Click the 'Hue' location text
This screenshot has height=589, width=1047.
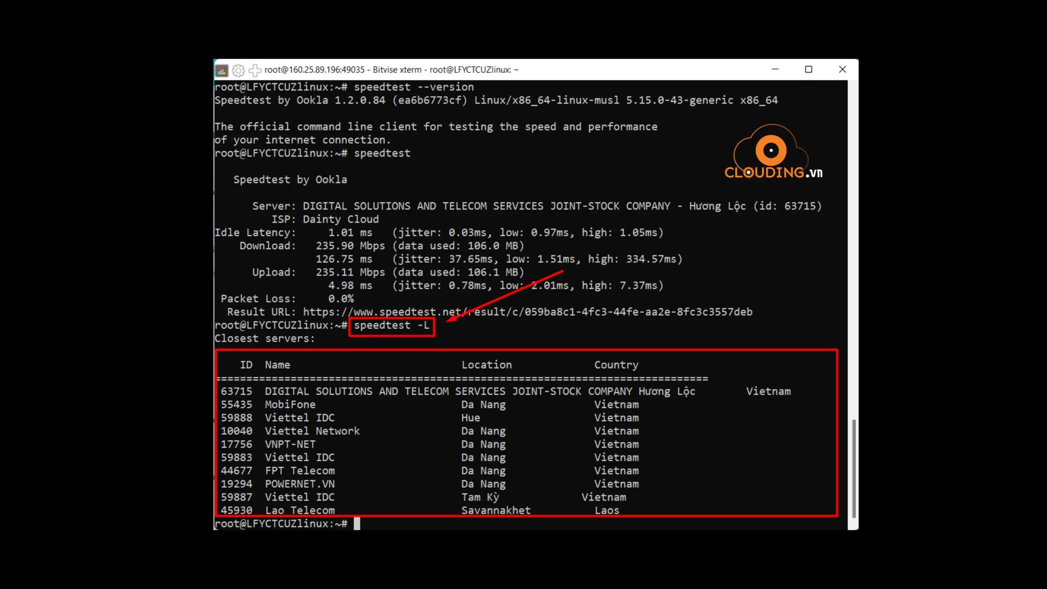tap(471, 418)
